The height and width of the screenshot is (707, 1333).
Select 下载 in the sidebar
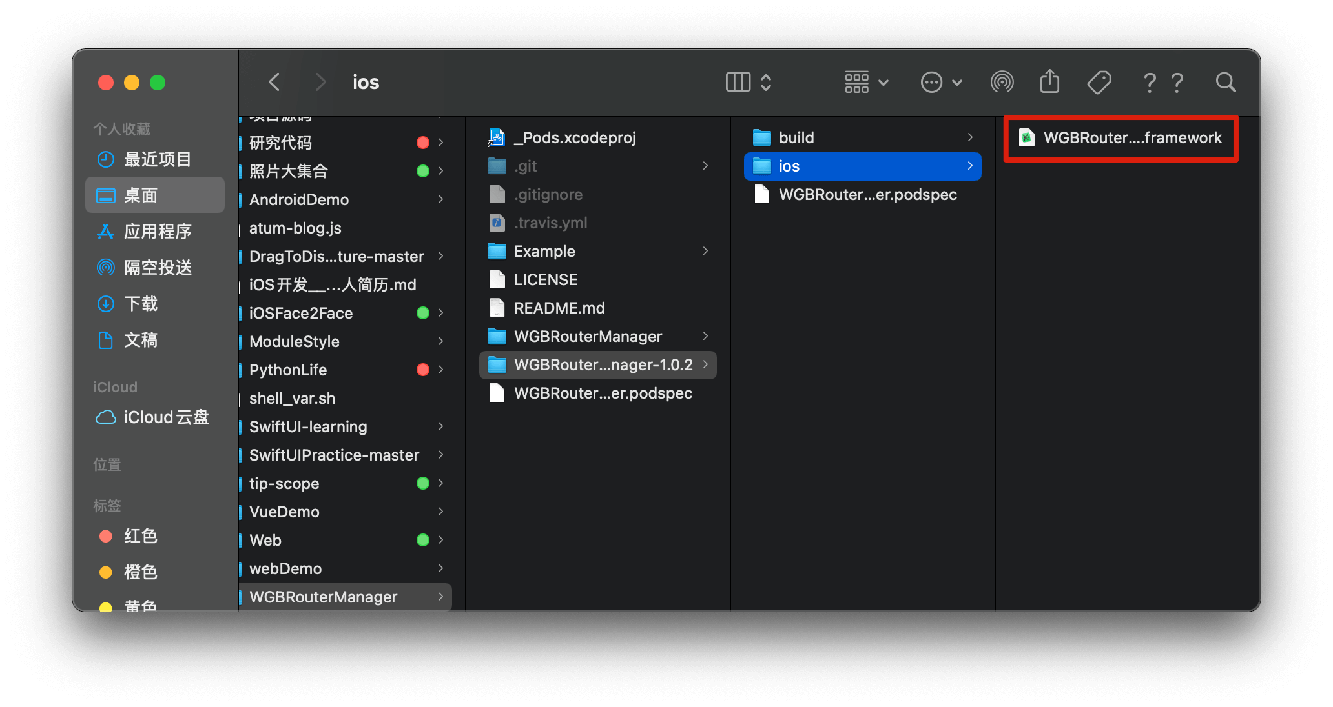click(x=140, y=304)
